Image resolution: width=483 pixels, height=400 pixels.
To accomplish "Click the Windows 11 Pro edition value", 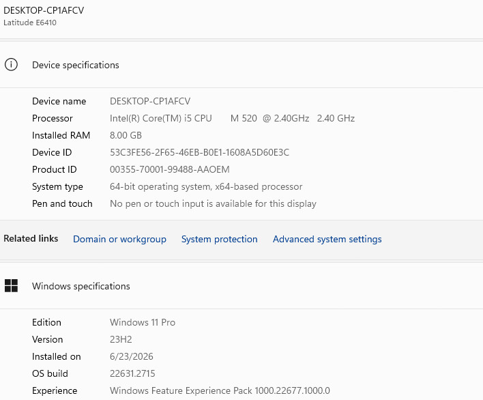I will coord(143,322).
